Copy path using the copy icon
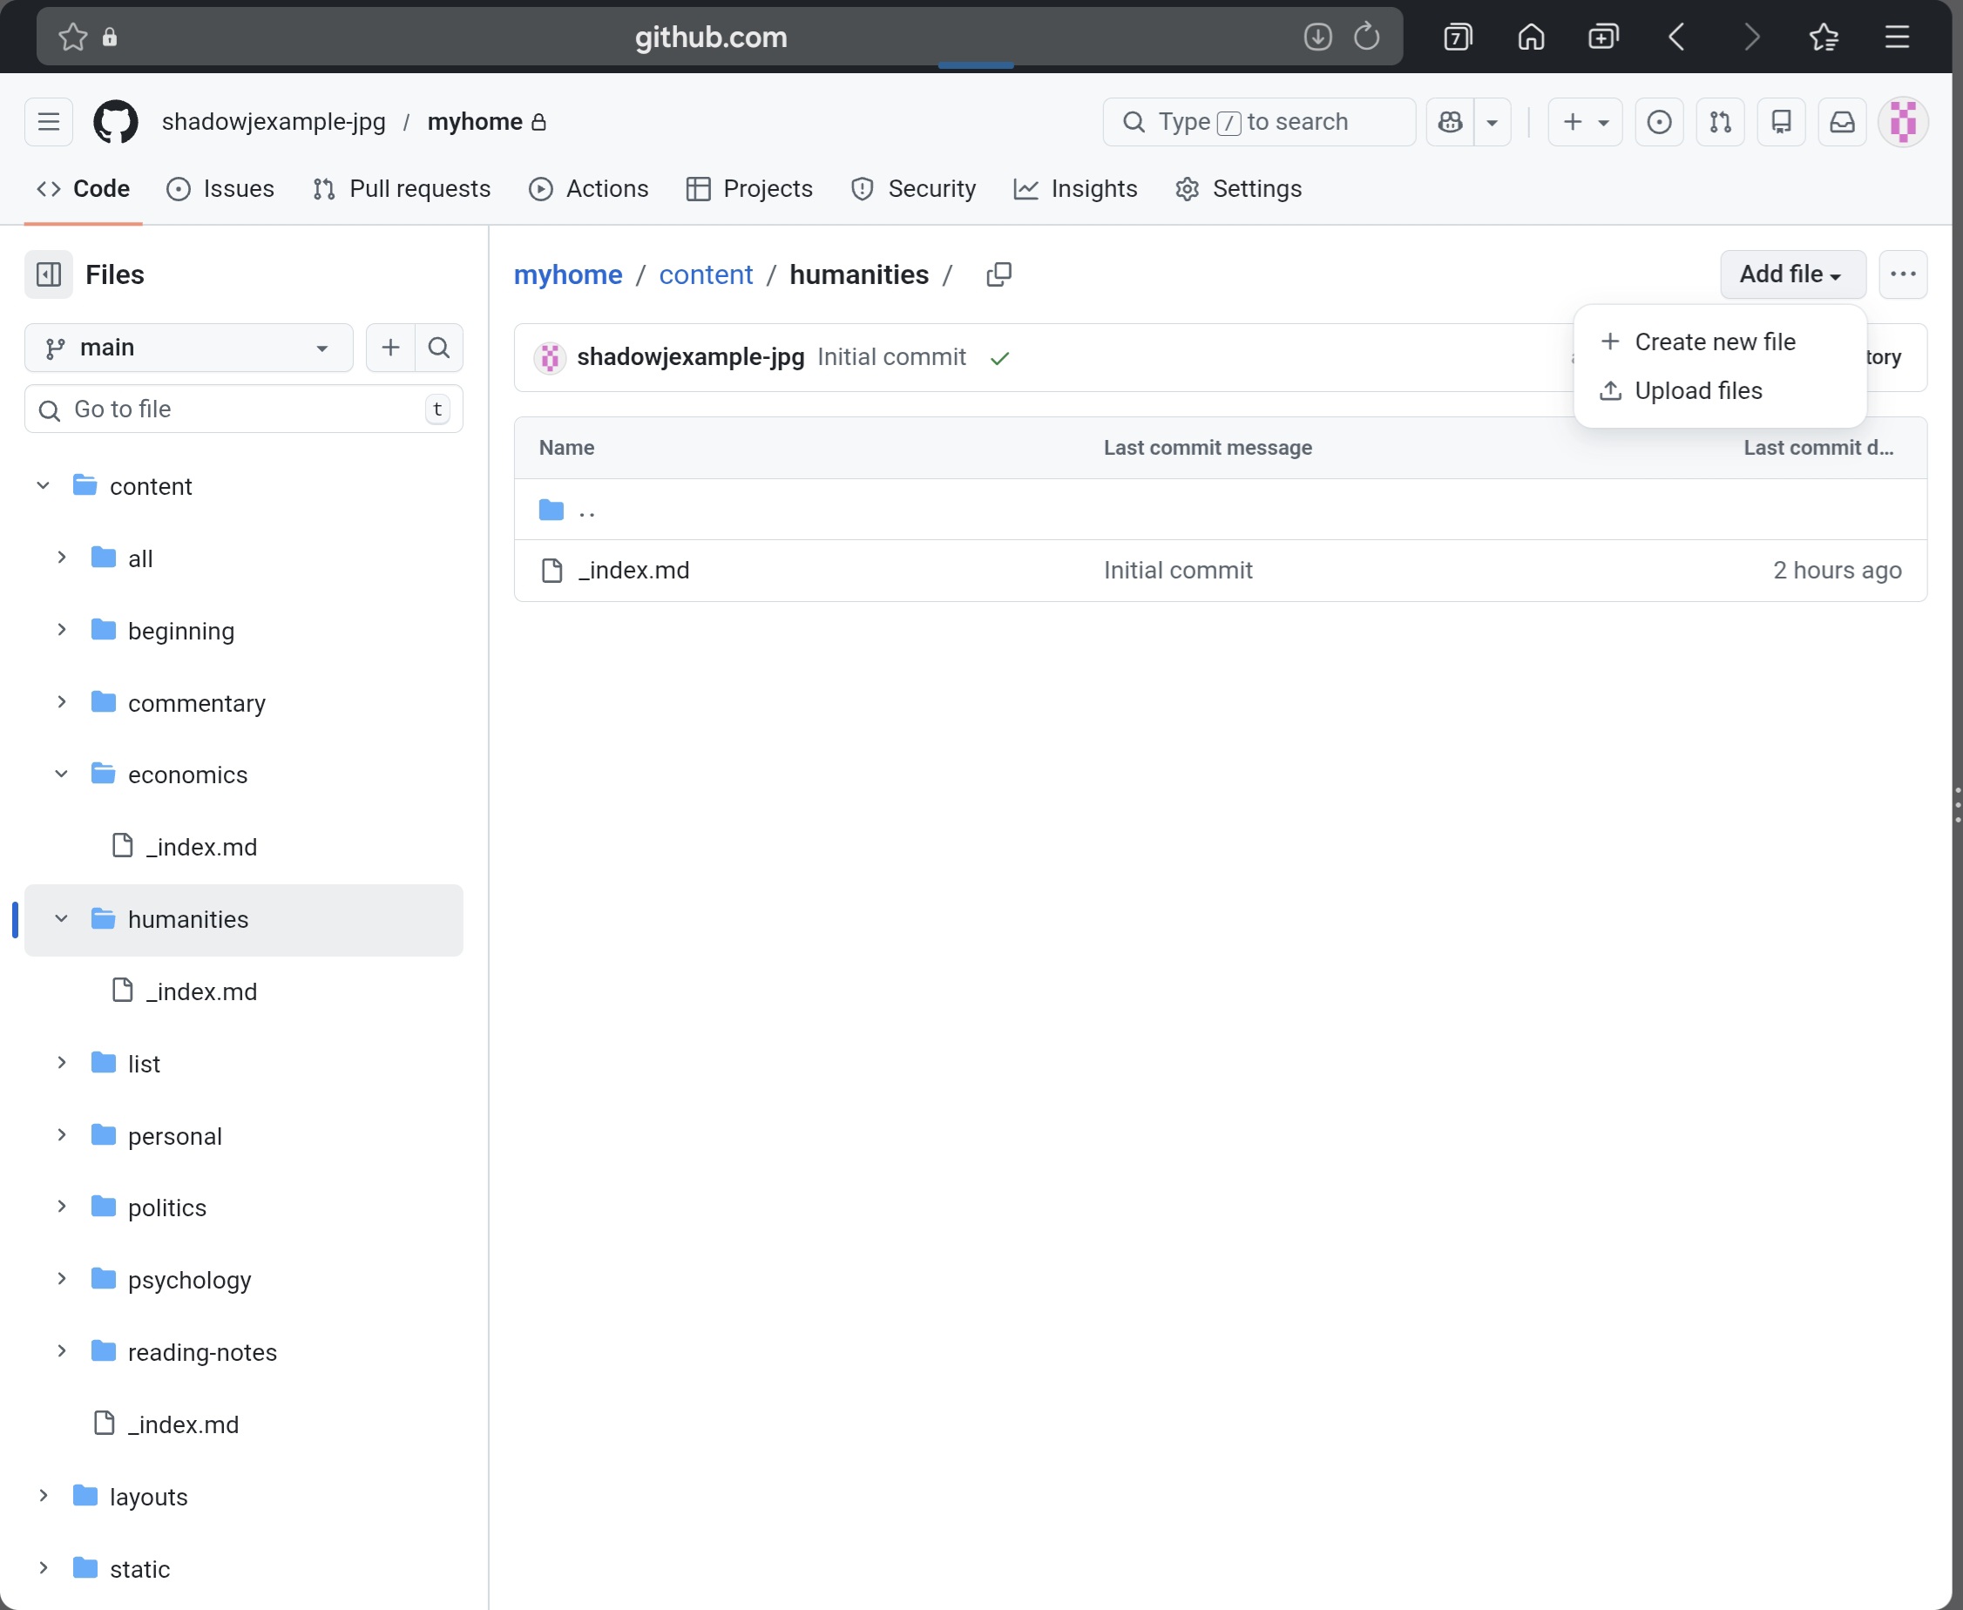 click(998, 274)
